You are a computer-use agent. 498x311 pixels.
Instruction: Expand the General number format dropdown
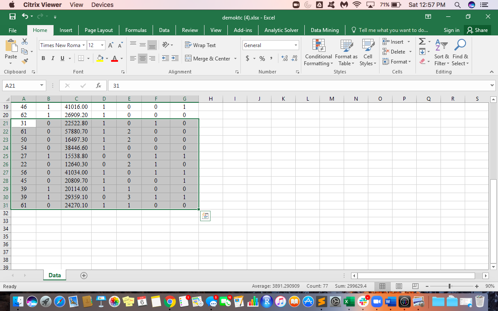click(x=296, y=45)
